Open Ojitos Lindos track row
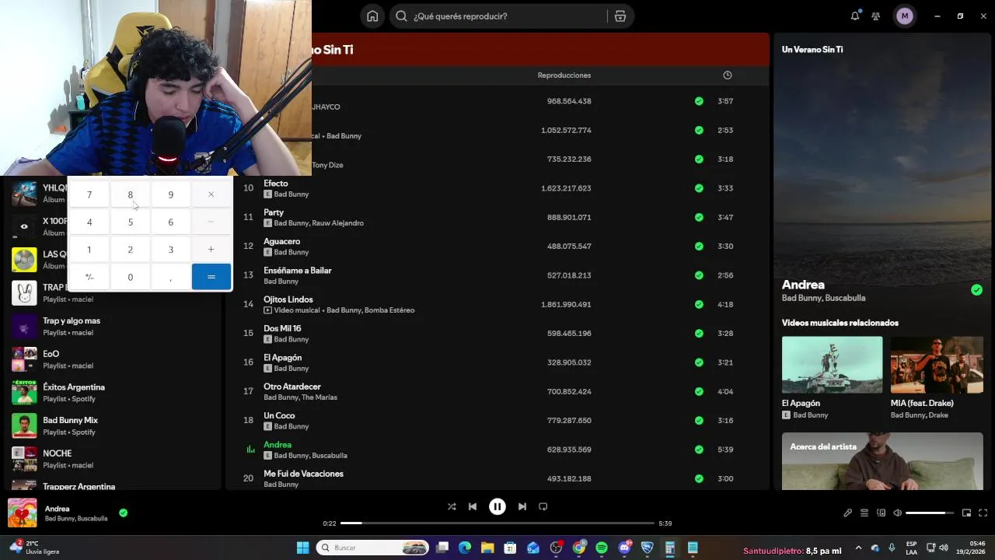The height and width of the screenshot is (560, 995). coord(497,304)
